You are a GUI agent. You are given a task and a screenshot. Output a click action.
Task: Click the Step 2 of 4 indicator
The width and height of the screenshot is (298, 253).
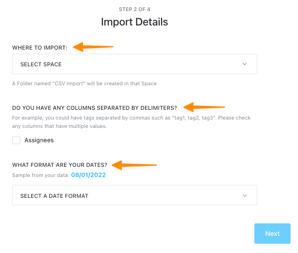click(134, 9)
